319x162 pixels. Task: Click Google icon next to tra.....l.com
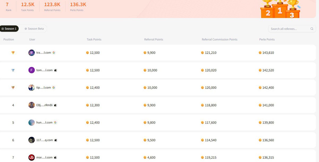point(54,53)
